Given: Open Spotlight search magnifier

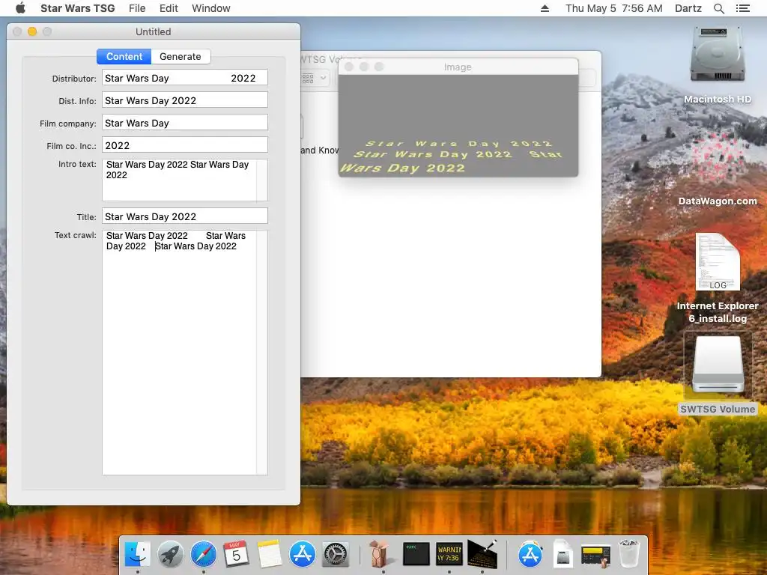Looking at the screenshot, I should pyautogui.click(x=718, y=8).
